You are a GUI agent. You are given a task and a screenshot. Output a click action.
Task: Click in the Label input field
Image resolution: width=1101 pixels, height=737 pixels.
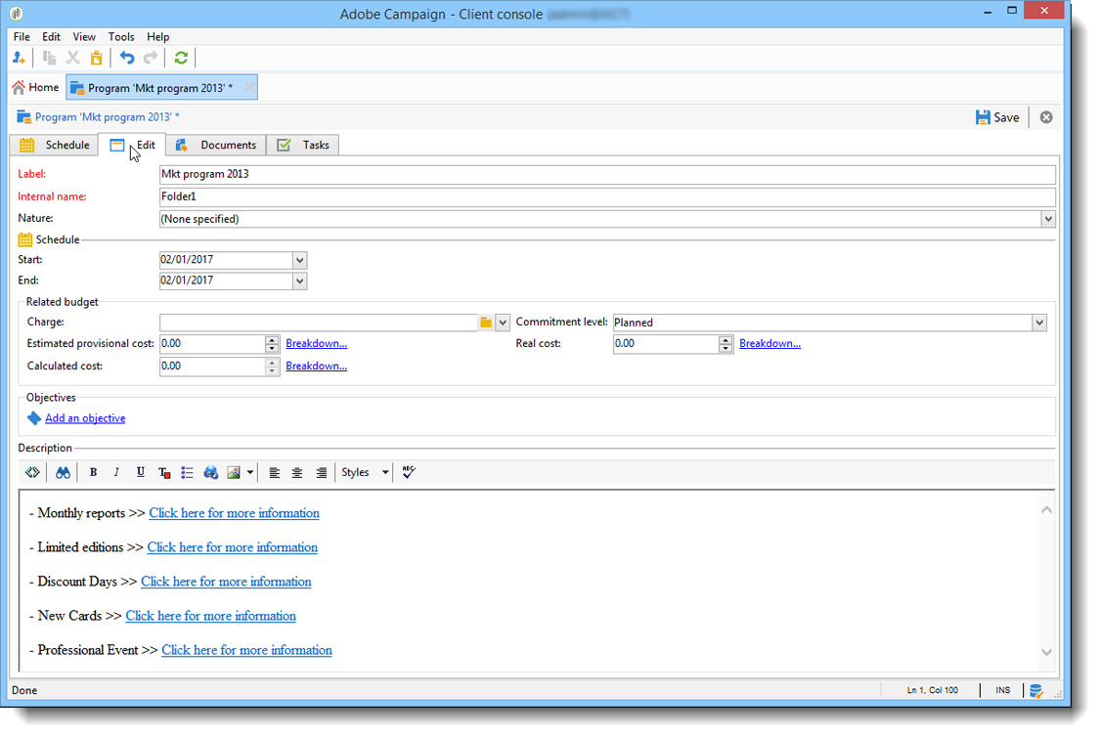coord(607,174)
